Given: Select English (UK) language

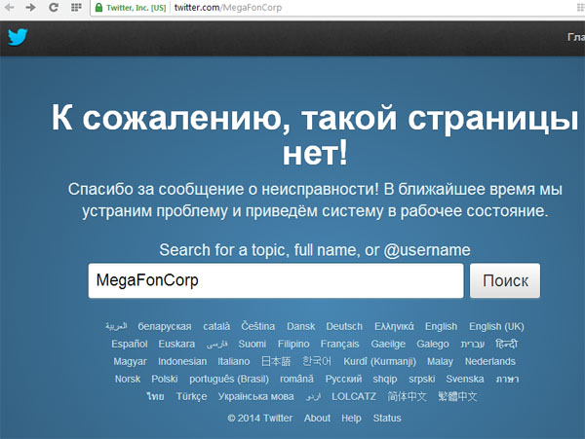Looking at the screenshot, I should (x=496, y=327).
